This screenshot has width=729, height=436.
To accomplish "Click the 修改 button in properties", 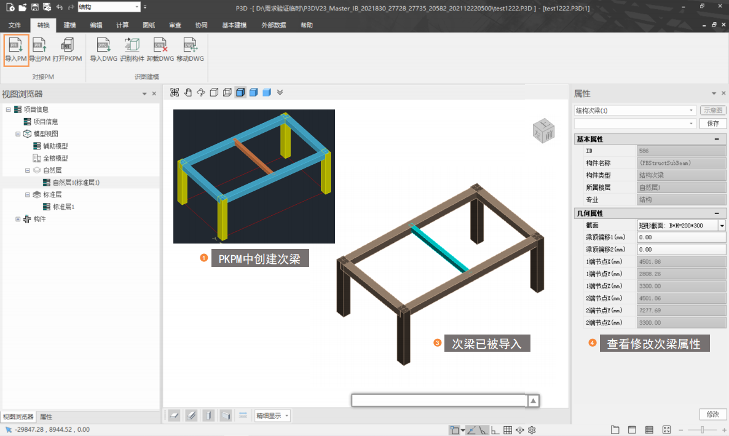I will coord(713,414).
